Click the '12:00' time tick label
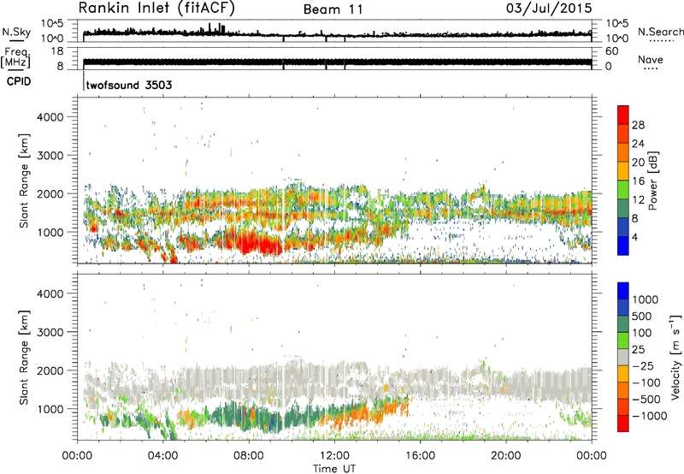684x474 pixels. click(334, 456)
